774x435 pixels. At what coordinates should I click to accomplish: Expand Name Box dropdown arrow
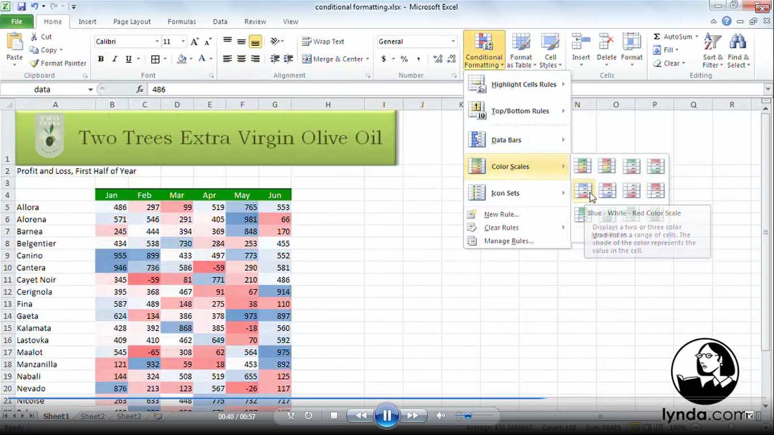[x=90, y=89]
